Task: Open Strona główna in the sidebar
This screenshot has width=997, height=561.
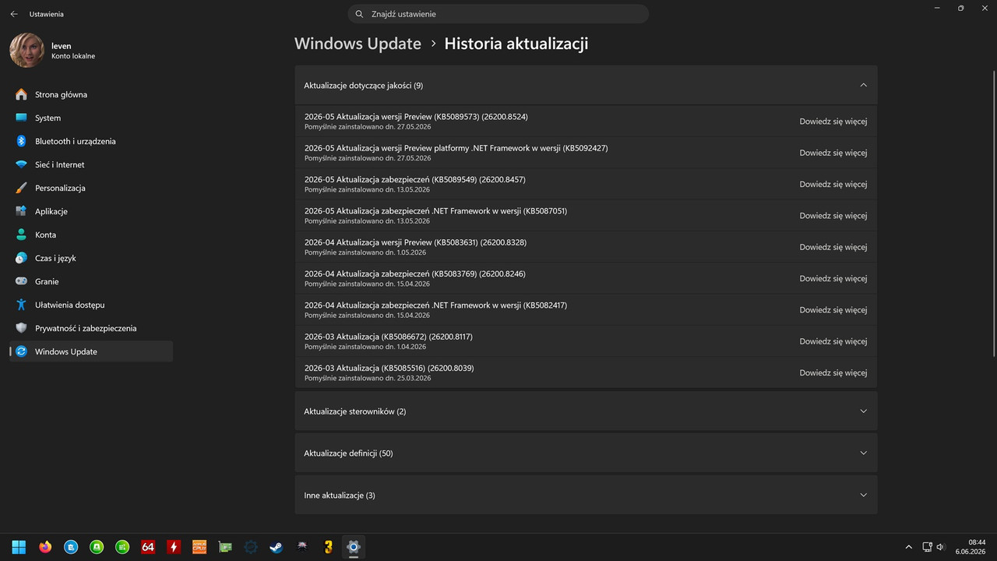Action: coord(91,94)
